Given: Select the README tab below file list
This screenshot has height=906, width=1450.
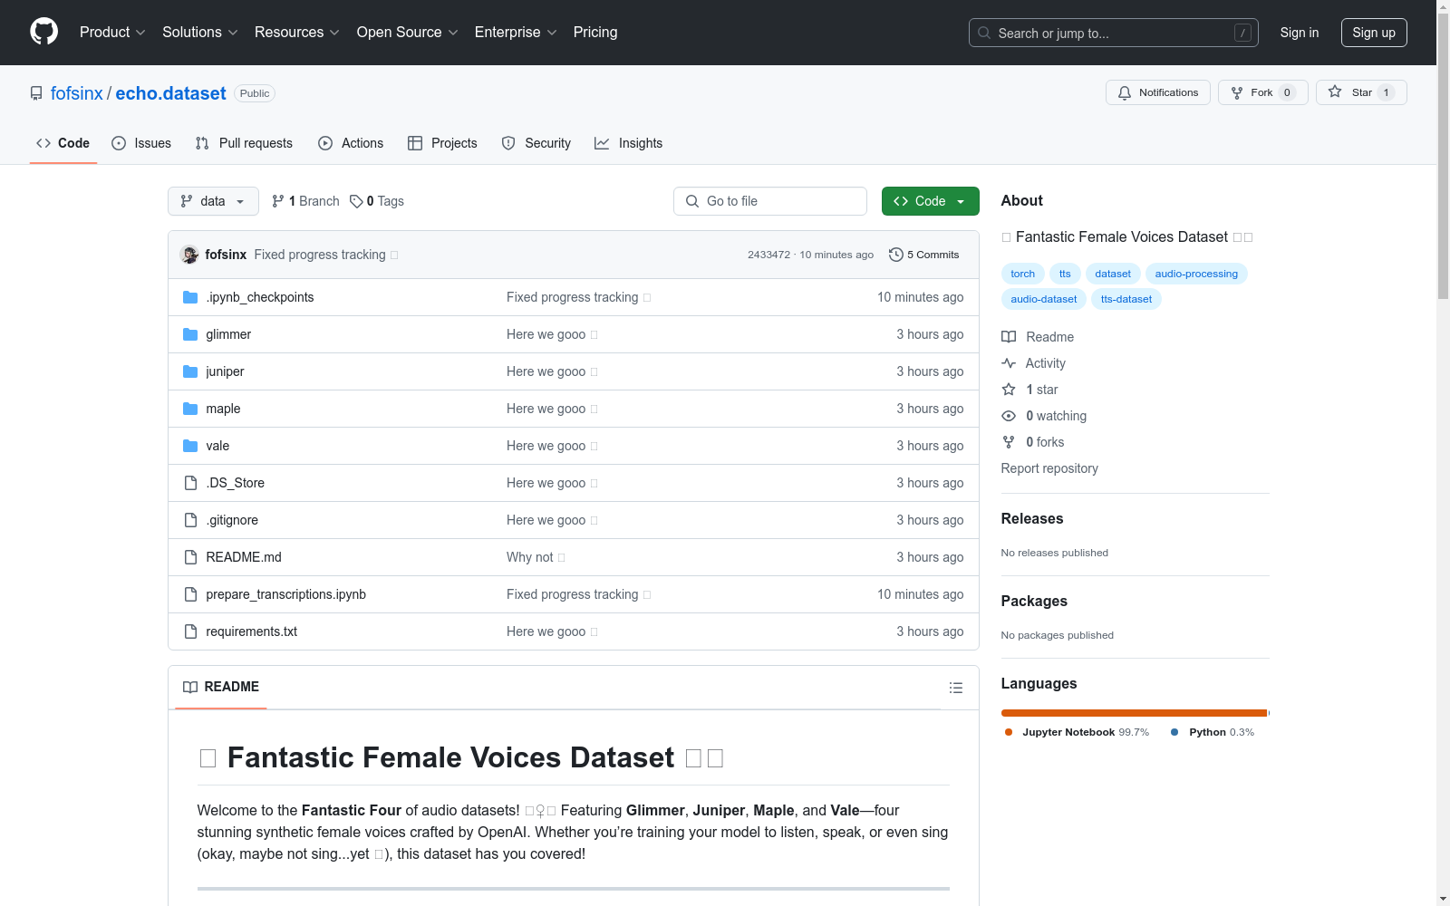Looking at the screenshot, I should tap(221, 687).
